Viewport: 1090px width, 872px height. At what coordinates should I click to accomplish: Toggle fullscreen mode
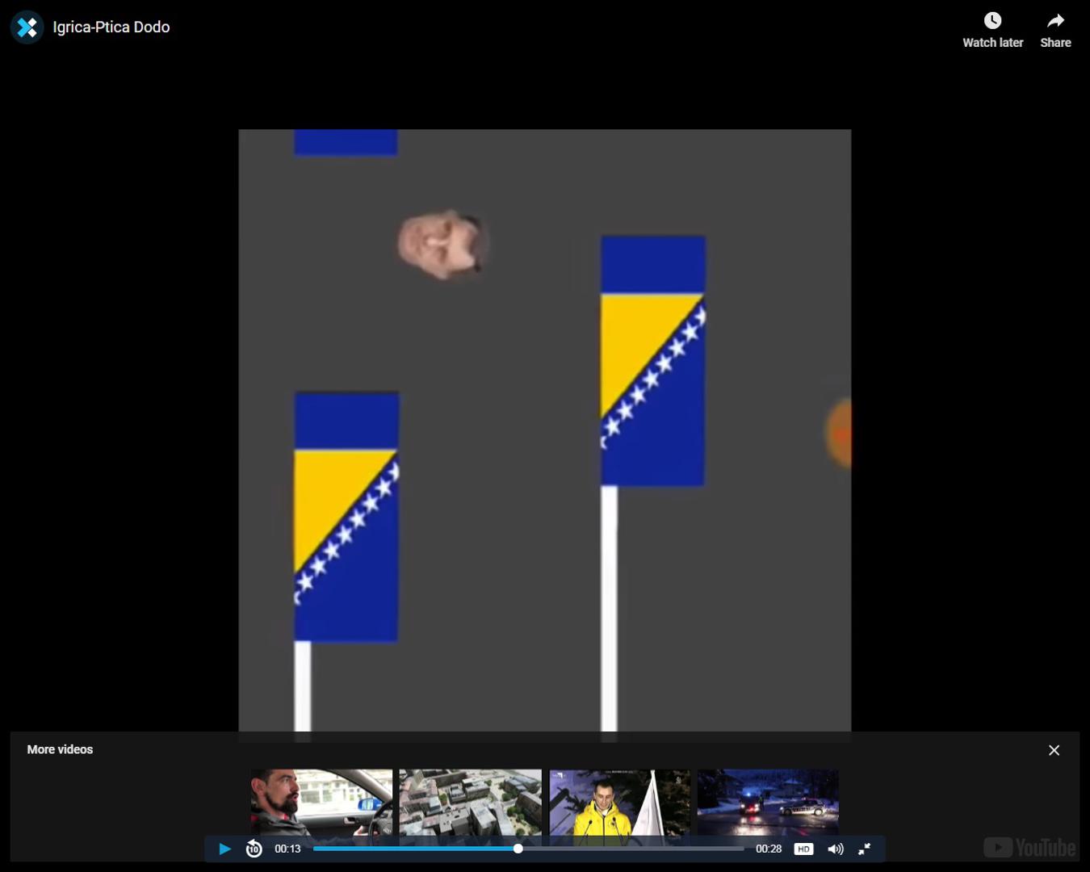[864, 849]
